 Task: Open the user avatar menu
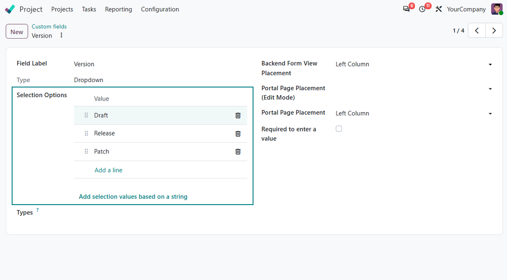tap(497, 9)
